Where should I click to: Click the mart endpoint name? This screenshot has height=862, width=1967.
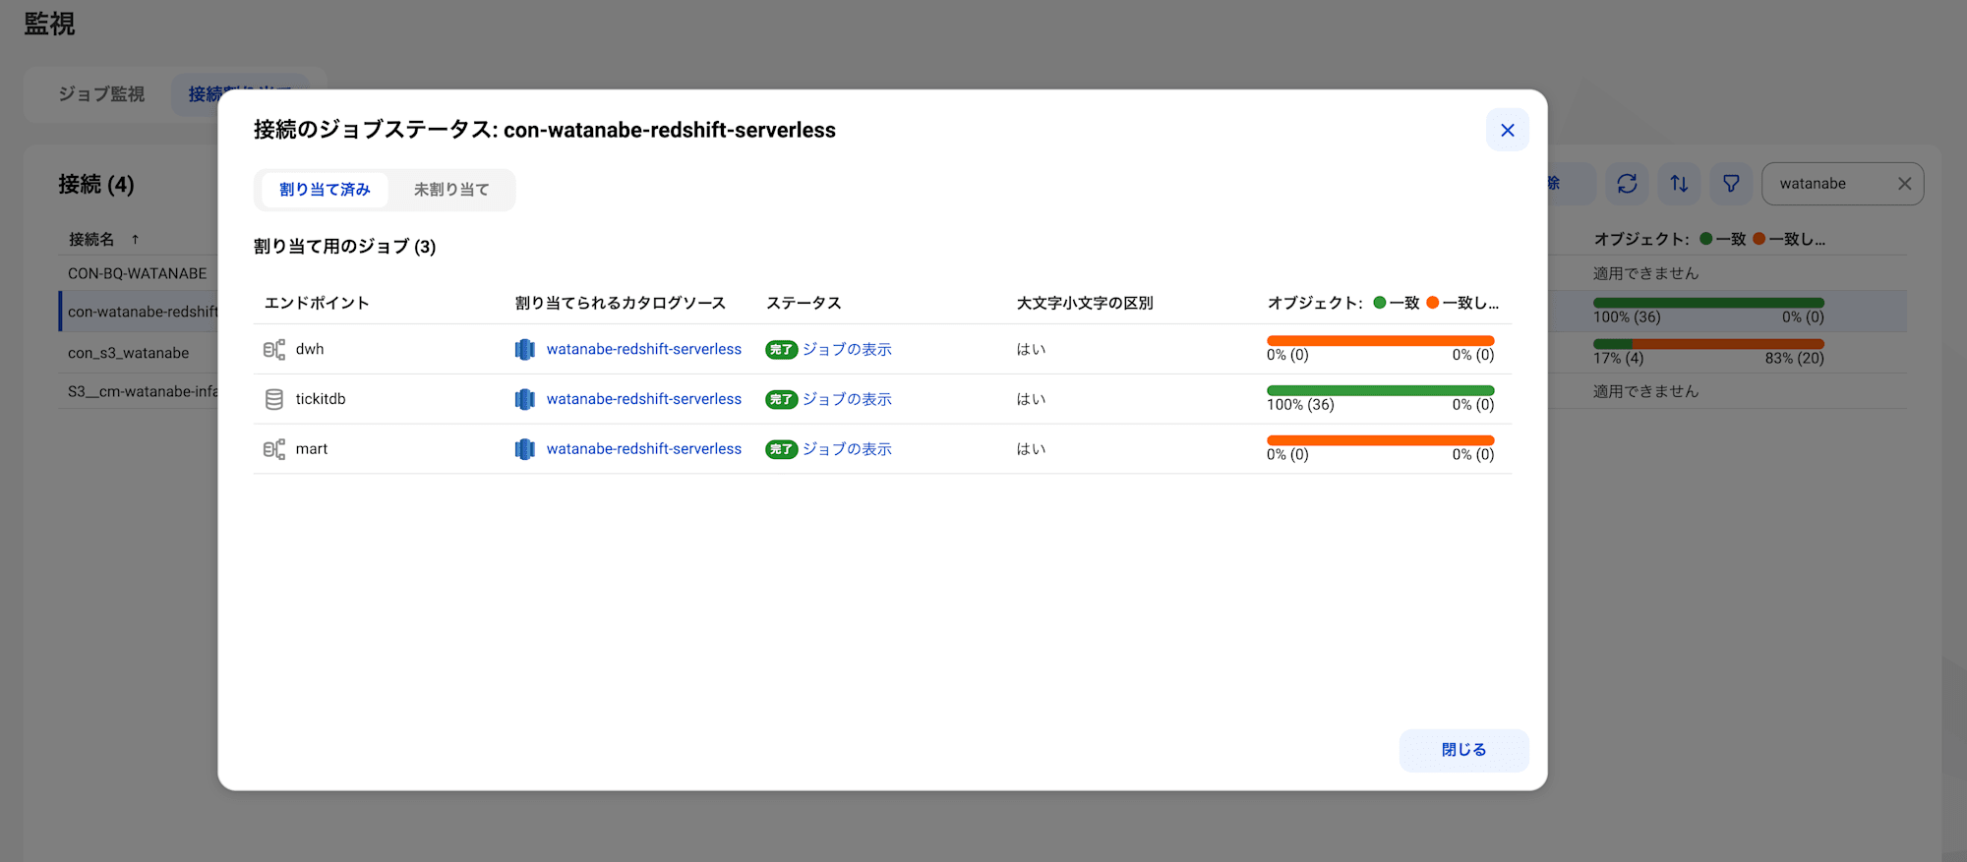(312, 449)
